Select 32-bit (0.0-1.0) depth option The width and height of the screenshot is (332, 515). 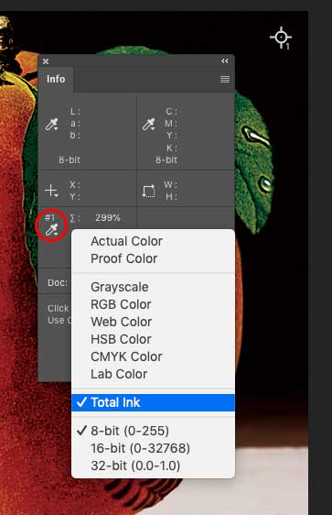tap(153, 466)
